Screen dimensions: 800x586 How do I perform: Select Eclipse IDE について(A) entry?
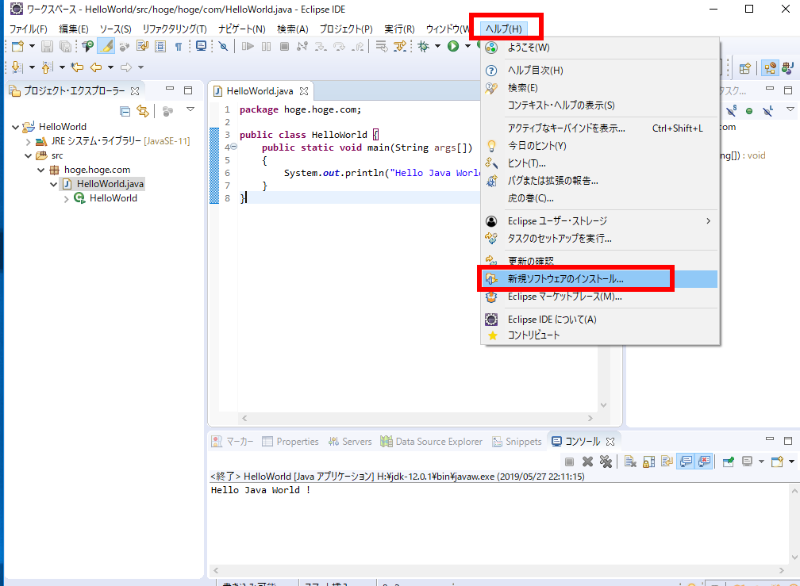[600, 320]
